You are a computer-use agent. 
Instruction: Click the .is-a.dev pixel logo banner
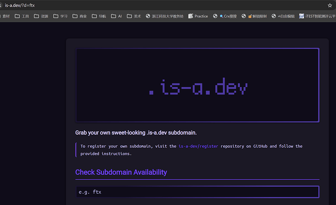[197, 85]
